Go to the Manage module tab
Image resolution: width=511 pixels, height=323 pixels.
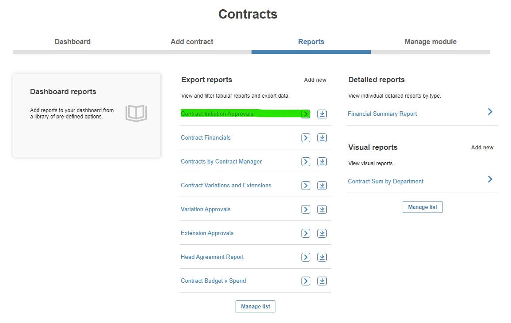431,42
